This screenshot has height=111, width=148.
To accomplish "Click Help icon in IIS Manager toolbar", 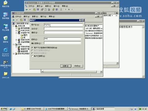I will 53,10.
